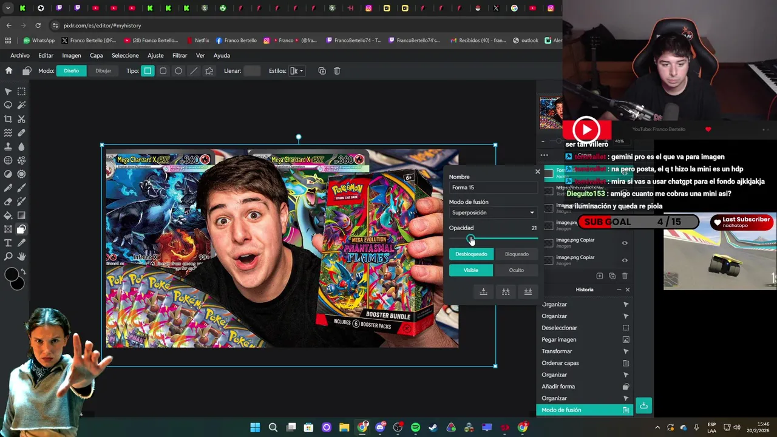The image size is (777, 437).
Task: Select the Cutout scissors tool
Action: click(x=21, y=119)
